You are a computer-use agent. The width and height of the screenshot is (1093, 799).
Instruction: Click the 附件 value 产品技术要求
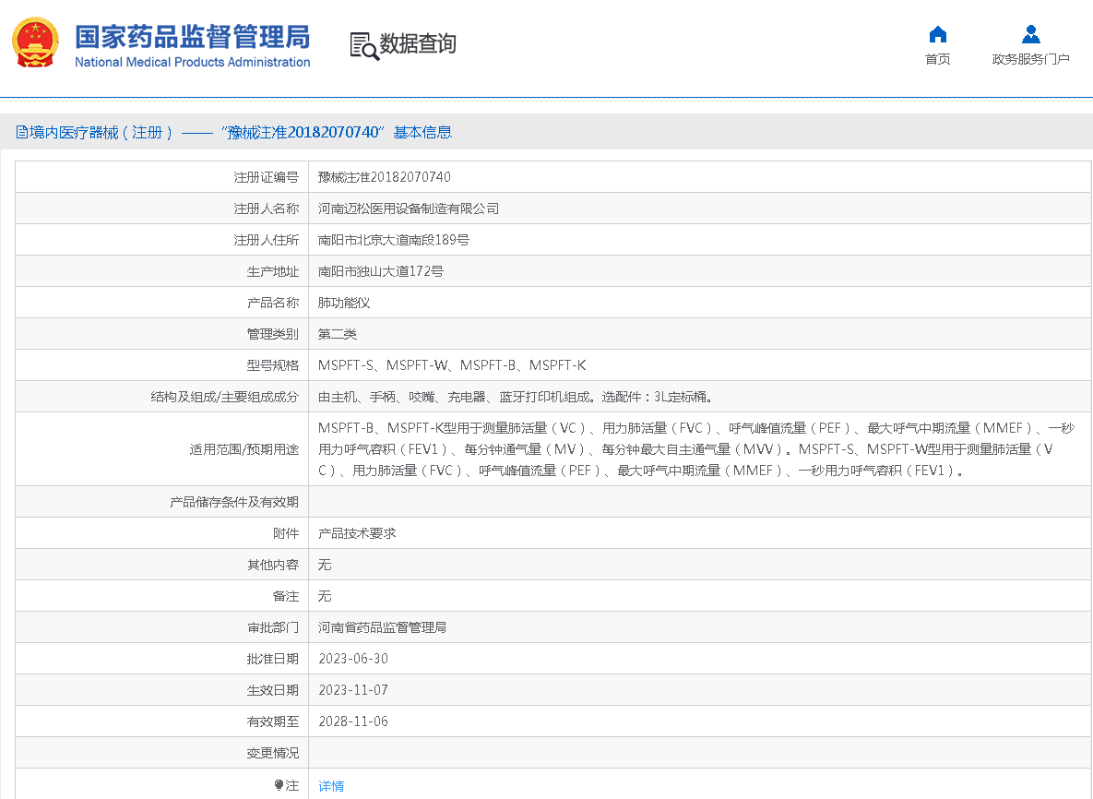[x=357, y=532]
